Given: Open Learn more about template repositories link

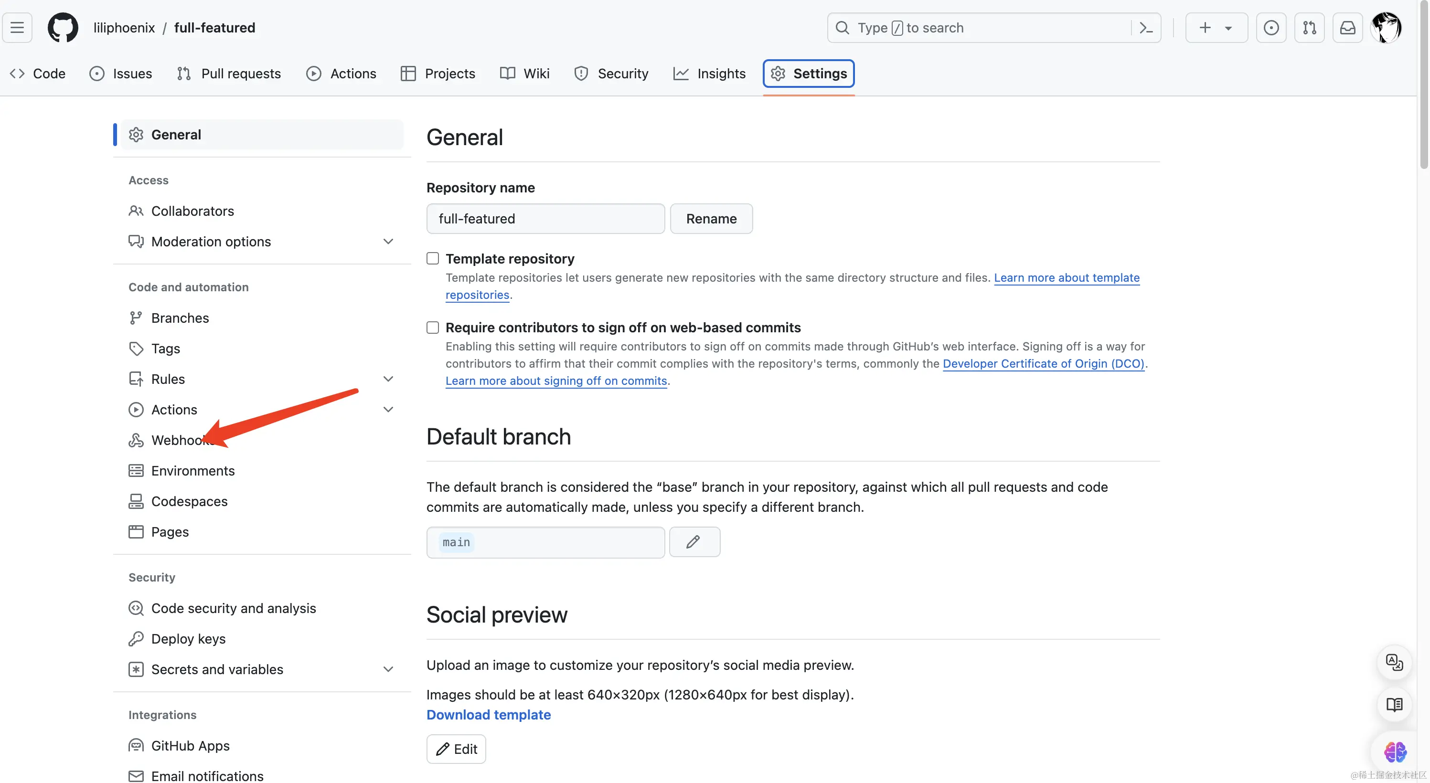Looking at the screenshot, I should (1067, 277).
